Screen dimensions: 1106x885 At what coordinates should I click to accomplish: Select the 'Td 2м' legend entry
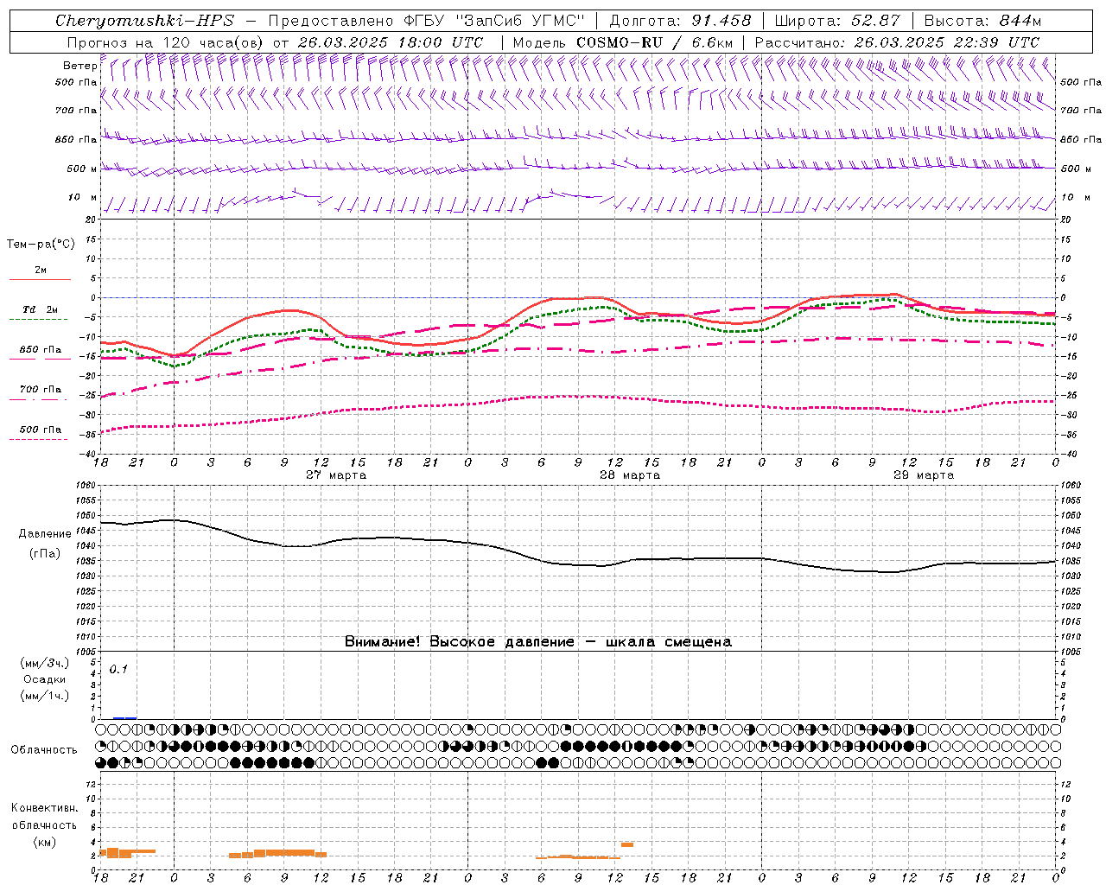coord(40,309)
